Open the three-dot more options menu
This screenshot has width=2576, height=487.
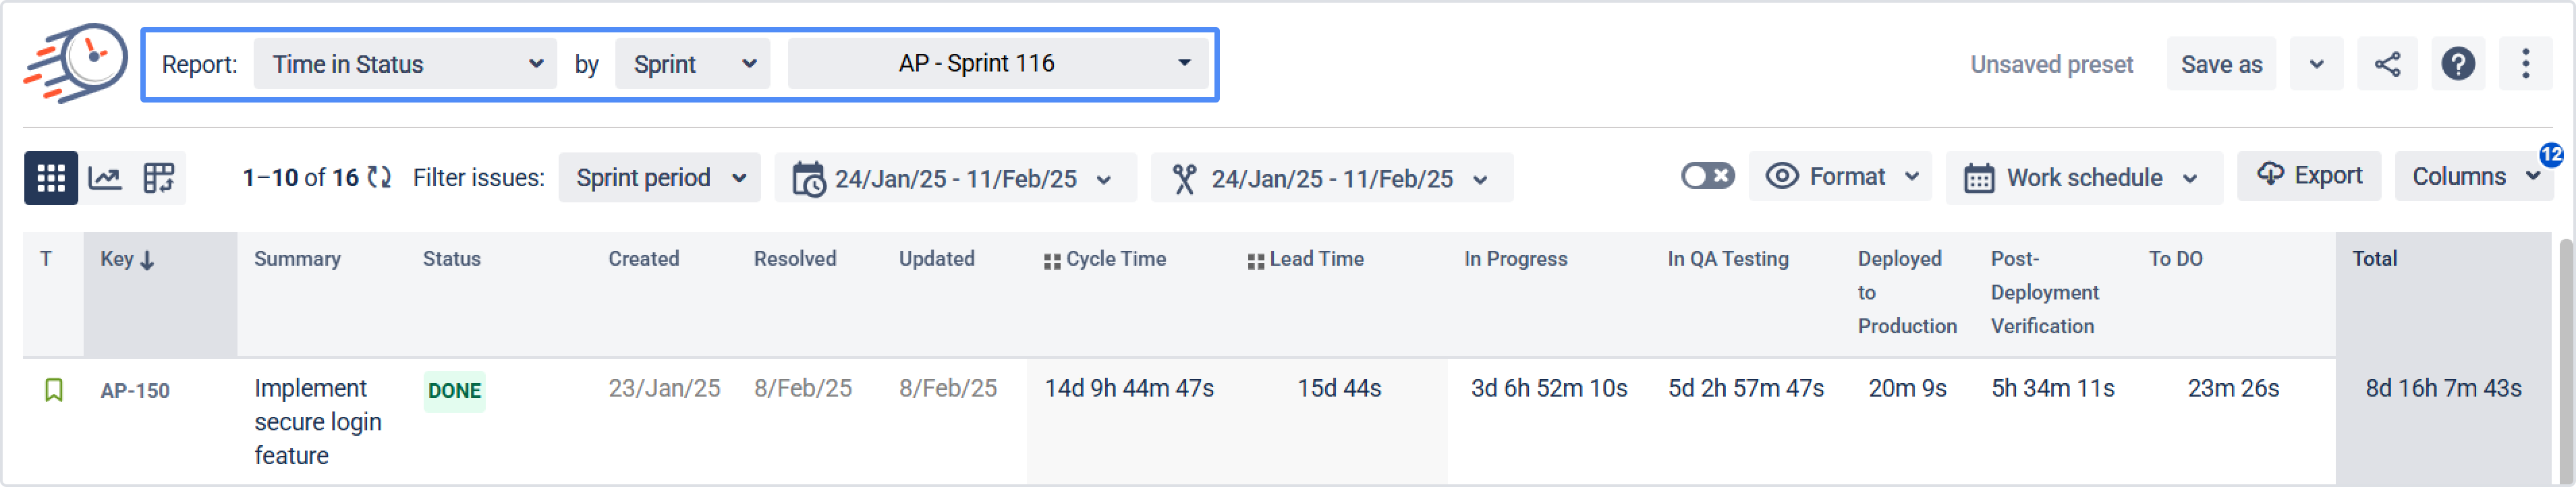point(2524,65)
